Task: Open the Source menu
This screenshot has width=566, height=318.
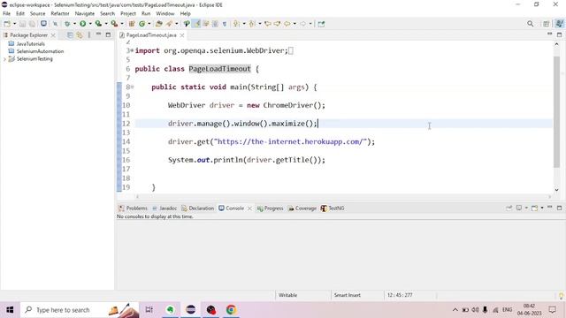Action: [37, 13]
